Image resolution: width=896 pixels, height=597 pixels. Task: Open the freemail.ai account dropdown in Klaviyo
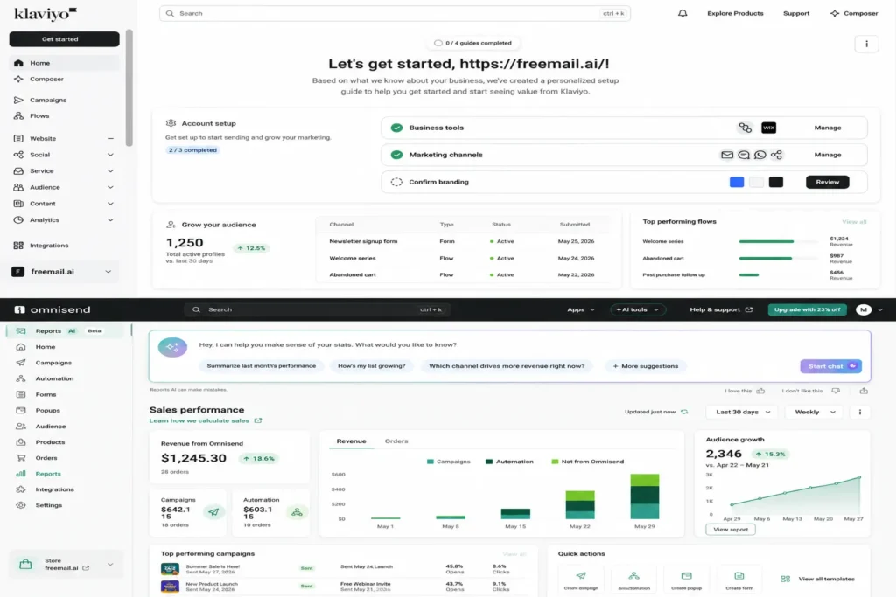click(64, 272)
